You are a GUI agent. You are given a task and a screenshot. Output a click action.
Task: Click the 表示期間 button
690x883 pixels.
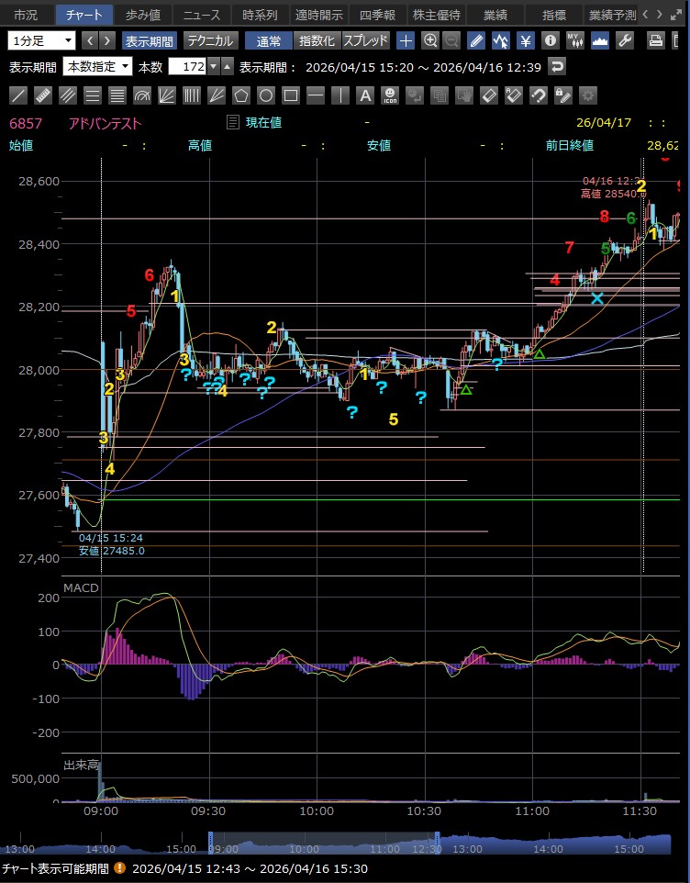click(150, 40)
